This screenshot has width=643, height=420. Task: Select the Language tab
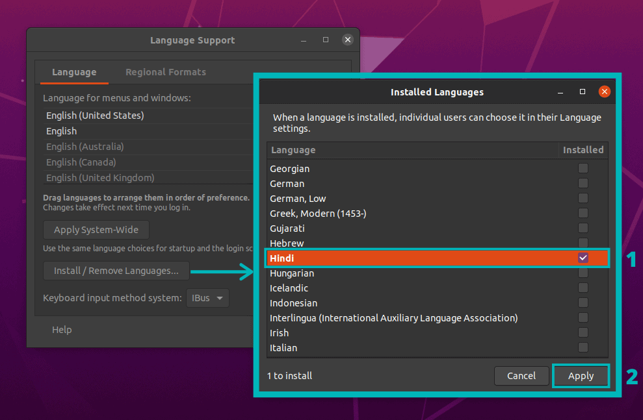[x=73, y=72]
